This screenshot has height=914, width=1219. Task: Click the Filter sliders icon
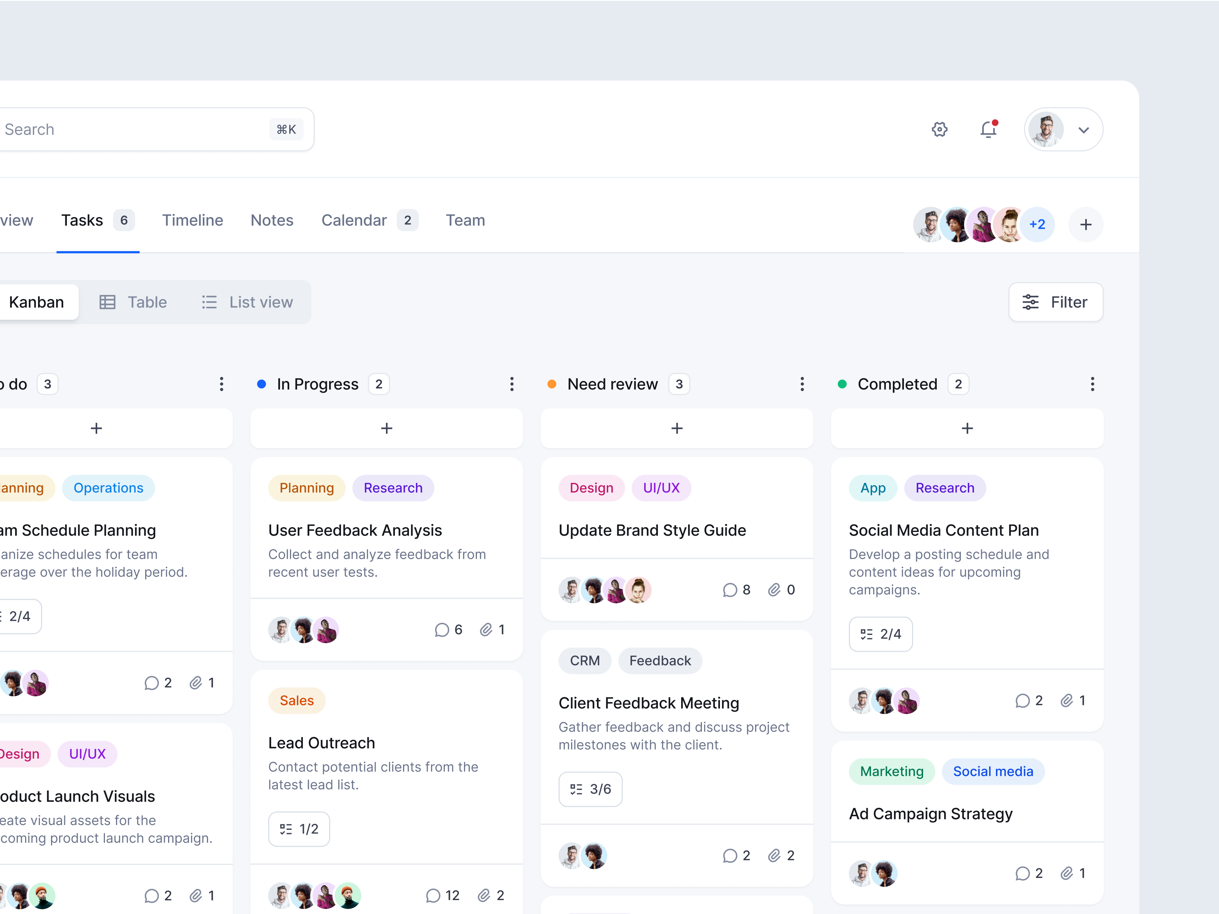(x=1030, y=302)
